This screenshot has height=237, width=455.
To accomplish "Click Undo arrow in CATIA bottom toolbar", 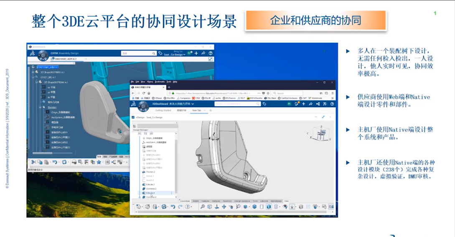I will [54, 162].
